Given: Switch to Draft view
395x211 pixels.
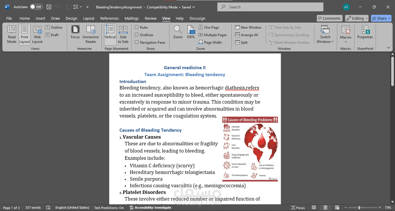Looking at the screenshot, I should click(52, 35).
